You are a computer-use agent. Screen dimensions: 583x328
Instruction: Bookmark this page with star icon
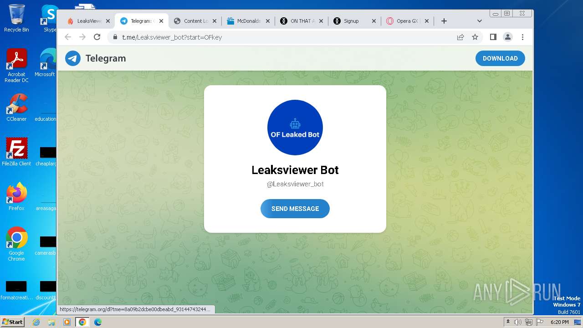[x=475, y=37]
